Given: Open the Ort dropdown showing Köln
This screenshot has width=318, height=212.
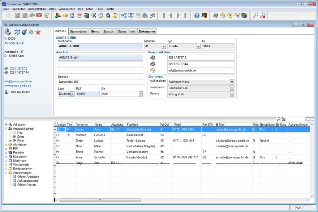Looking at the screenshot, I should click(x=141, y=94).
